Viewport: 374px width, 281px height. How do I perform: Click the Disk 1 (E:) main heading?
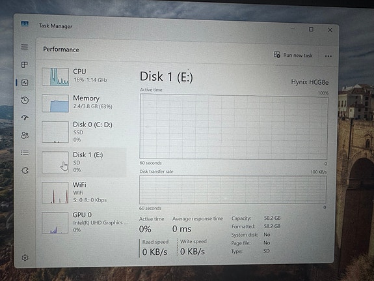pyautogui.click(x=167, y=77)
